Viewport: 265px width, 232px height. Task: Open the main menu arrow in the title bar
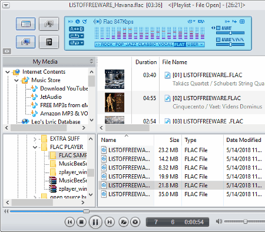tap(6, 5)
